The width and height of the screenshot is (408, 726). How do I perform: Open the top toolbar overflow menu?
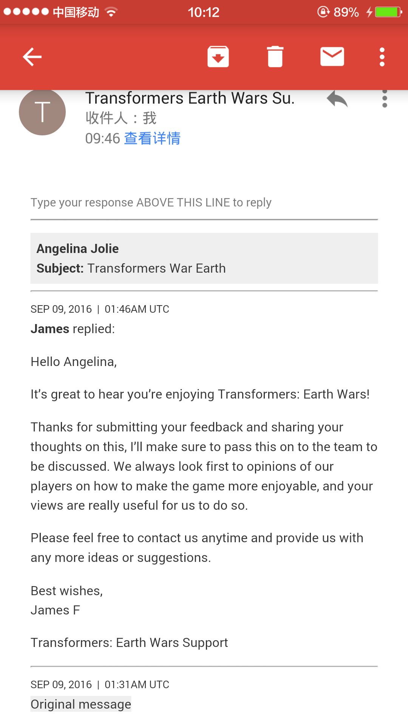click(x=382, y=57)
